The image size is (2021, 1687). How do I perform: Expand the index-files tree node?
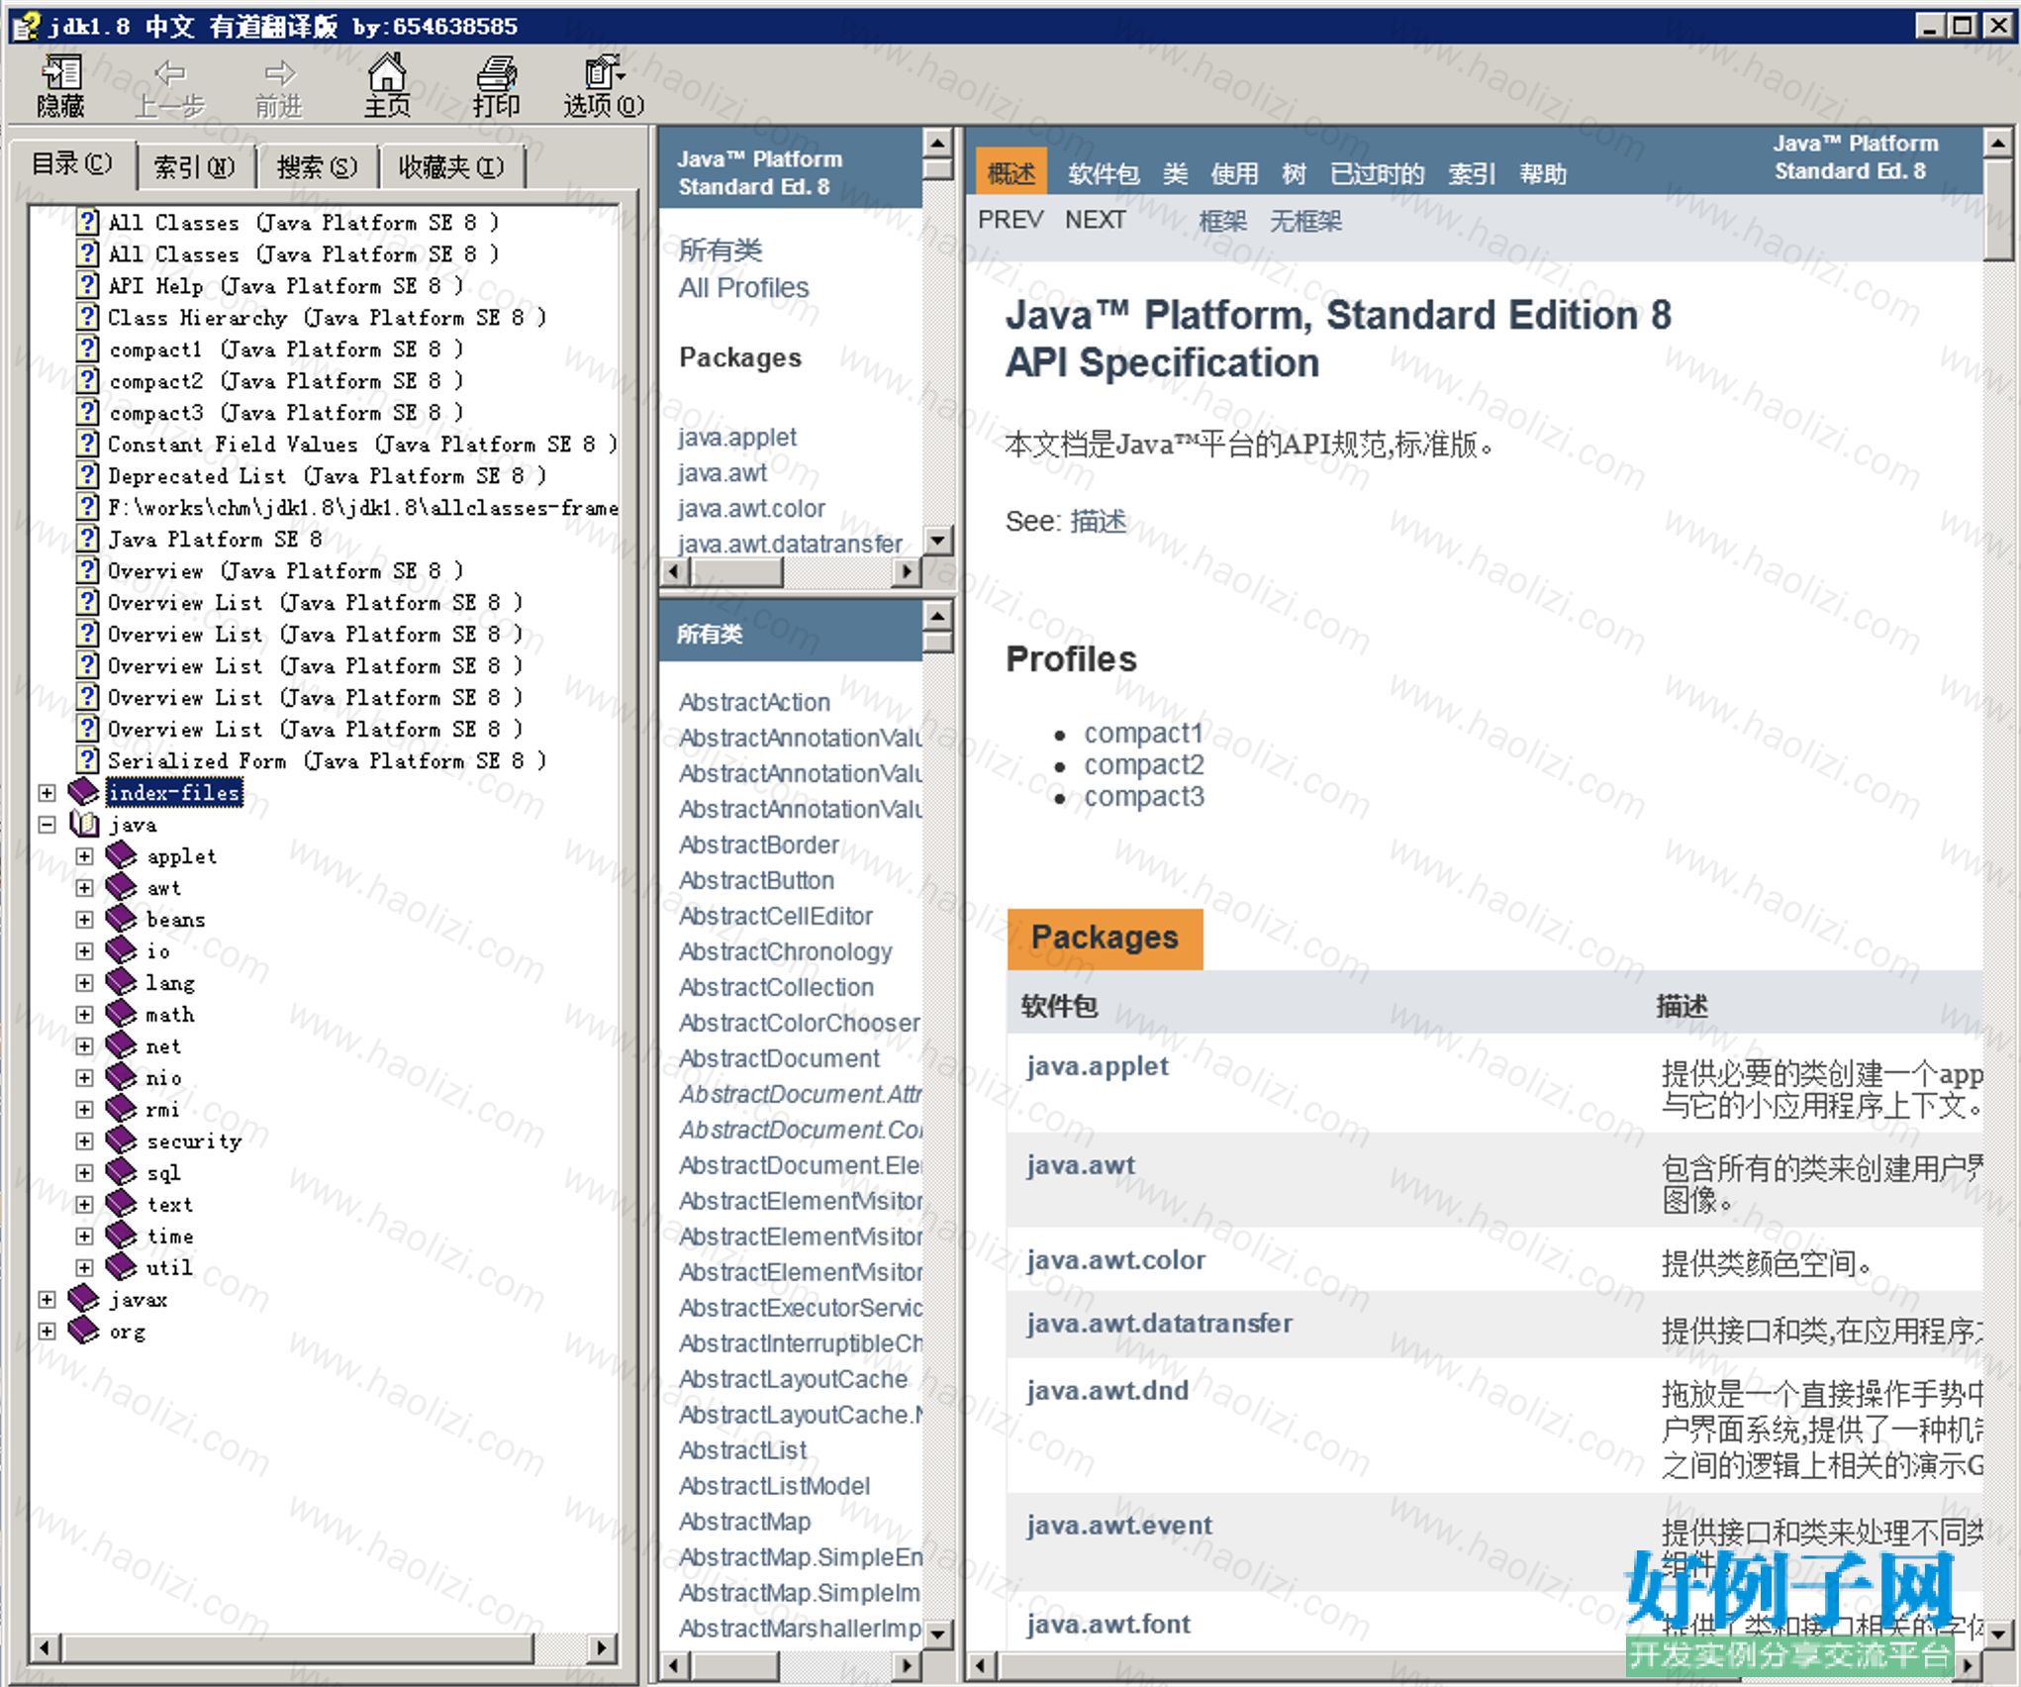[x=47, y=792]
